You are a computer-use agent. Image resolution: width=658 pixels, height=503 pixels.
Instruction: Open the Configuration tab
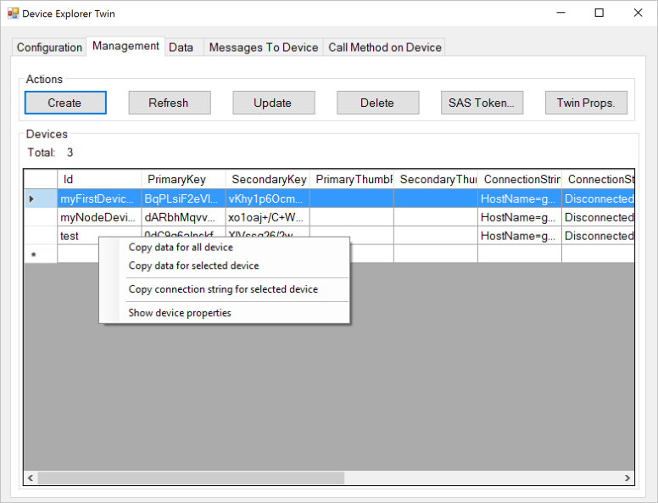pos(49,47)
